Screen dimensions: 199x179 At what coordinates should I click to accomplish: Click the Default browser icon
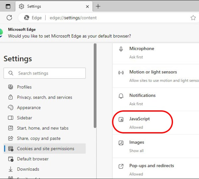pyautogui.click(x=11, y=159)
